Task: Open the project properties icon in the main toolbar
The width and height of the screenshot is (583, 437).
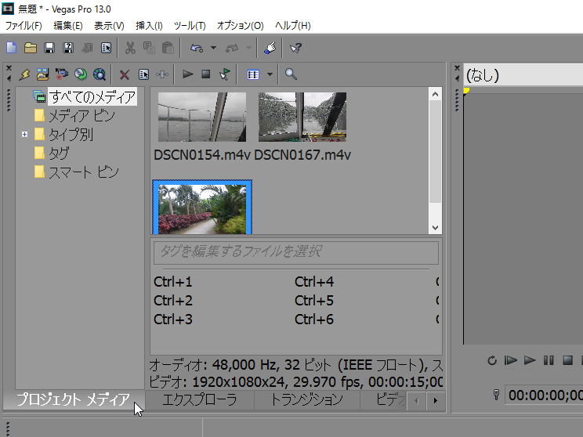Action: pos(106,48)
